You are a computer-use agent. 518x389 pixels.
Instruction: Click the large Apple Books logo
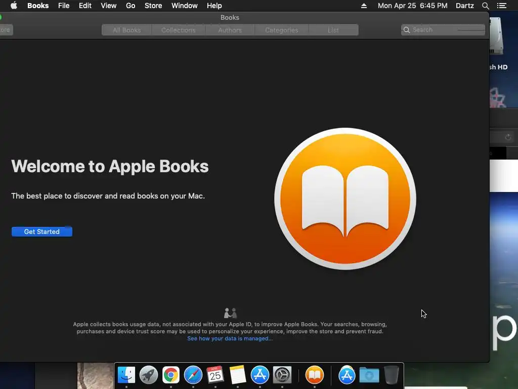(x=345, y=199)
